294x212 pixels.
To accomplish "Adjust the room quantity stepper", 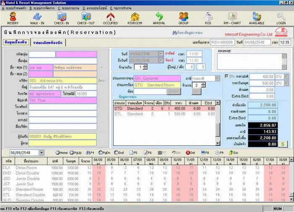I will tap(203, 85).
